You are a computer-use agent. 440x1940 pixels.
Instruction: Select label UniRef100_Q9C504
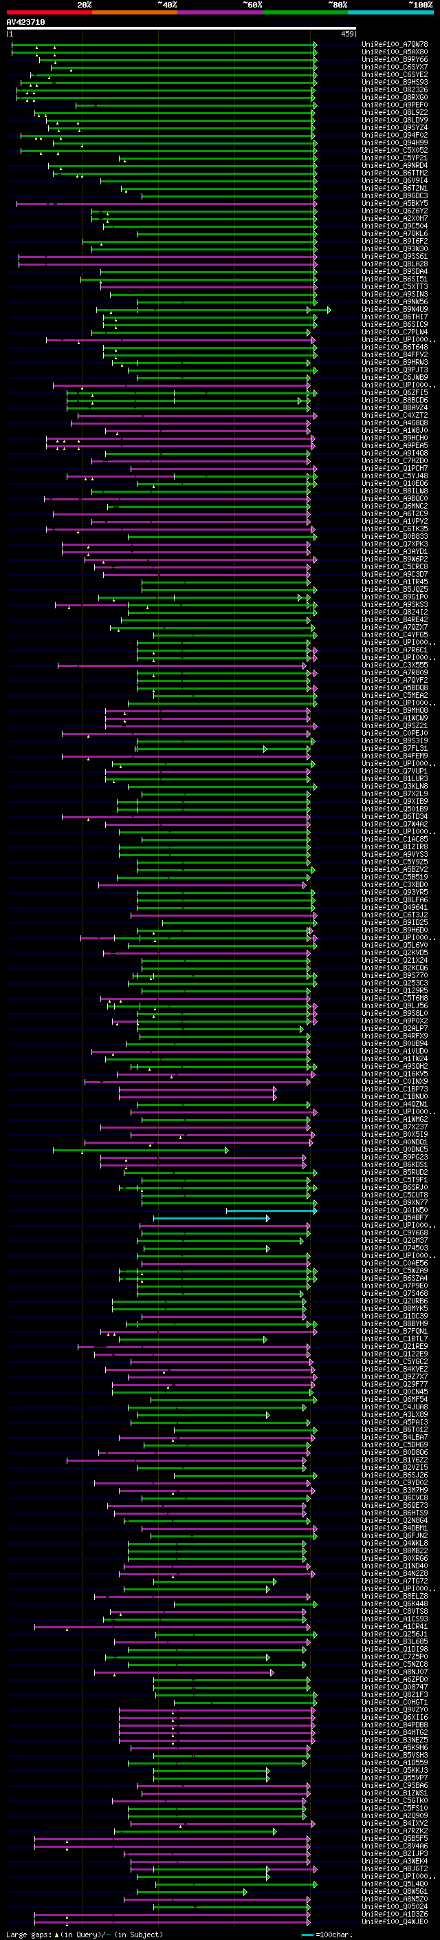tap(395, 226)
